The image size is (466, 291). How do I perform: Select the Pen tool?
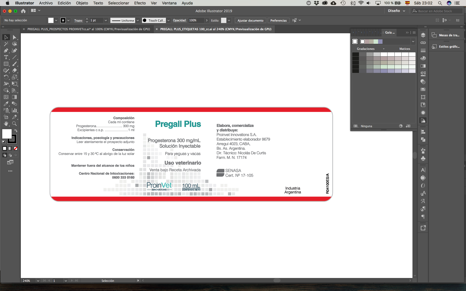tap(6, 50)
